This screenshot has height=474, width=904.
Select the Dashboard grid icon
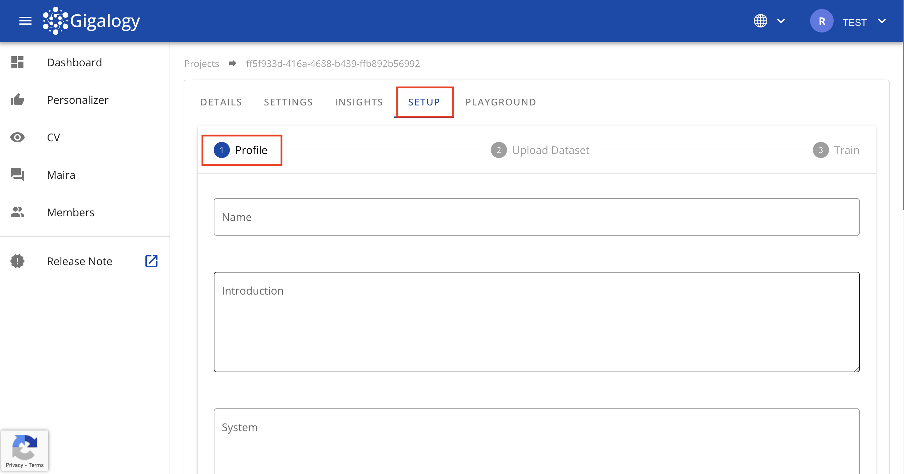(17, 62)
